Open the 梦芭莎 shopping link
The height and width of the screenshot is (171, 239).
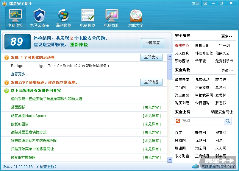pos(221,103)
